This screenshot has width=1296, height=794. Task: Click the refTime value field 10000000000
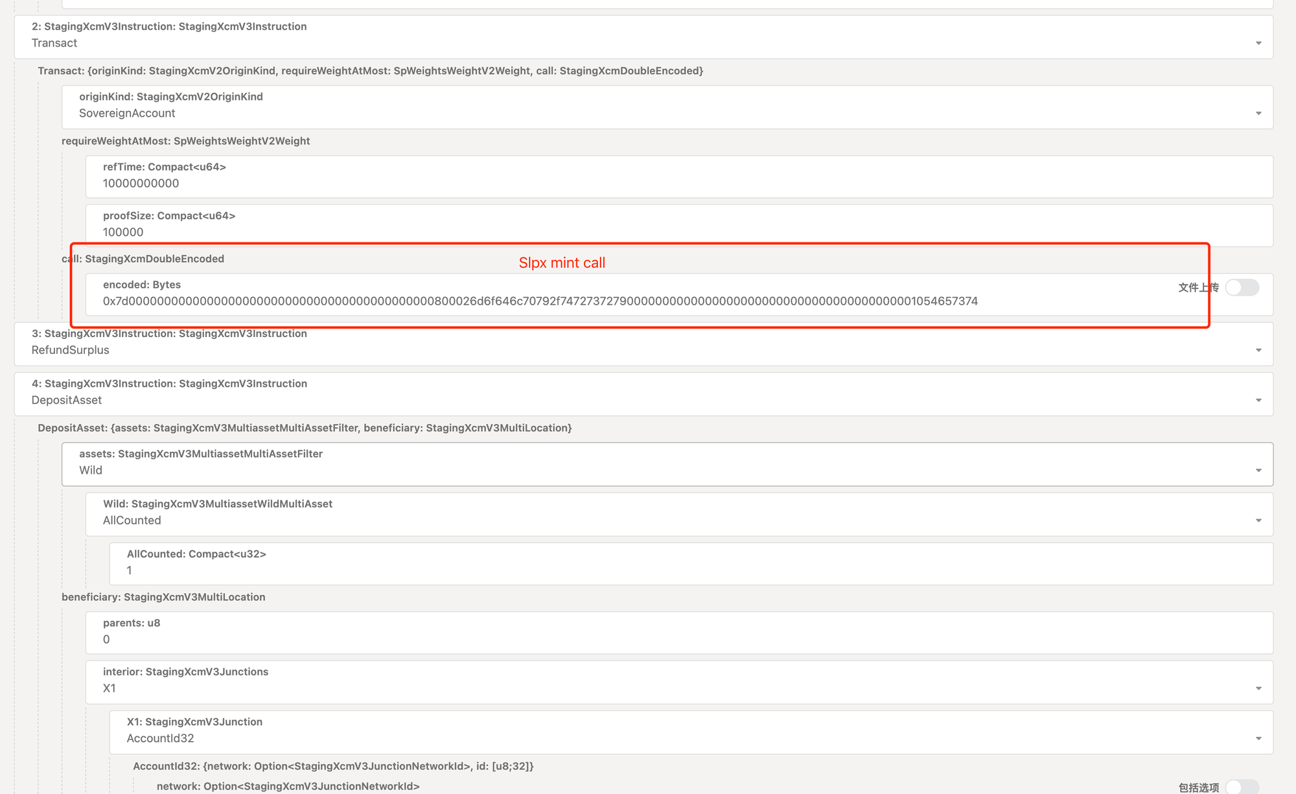pyautogui.click(x=141, y=183)
